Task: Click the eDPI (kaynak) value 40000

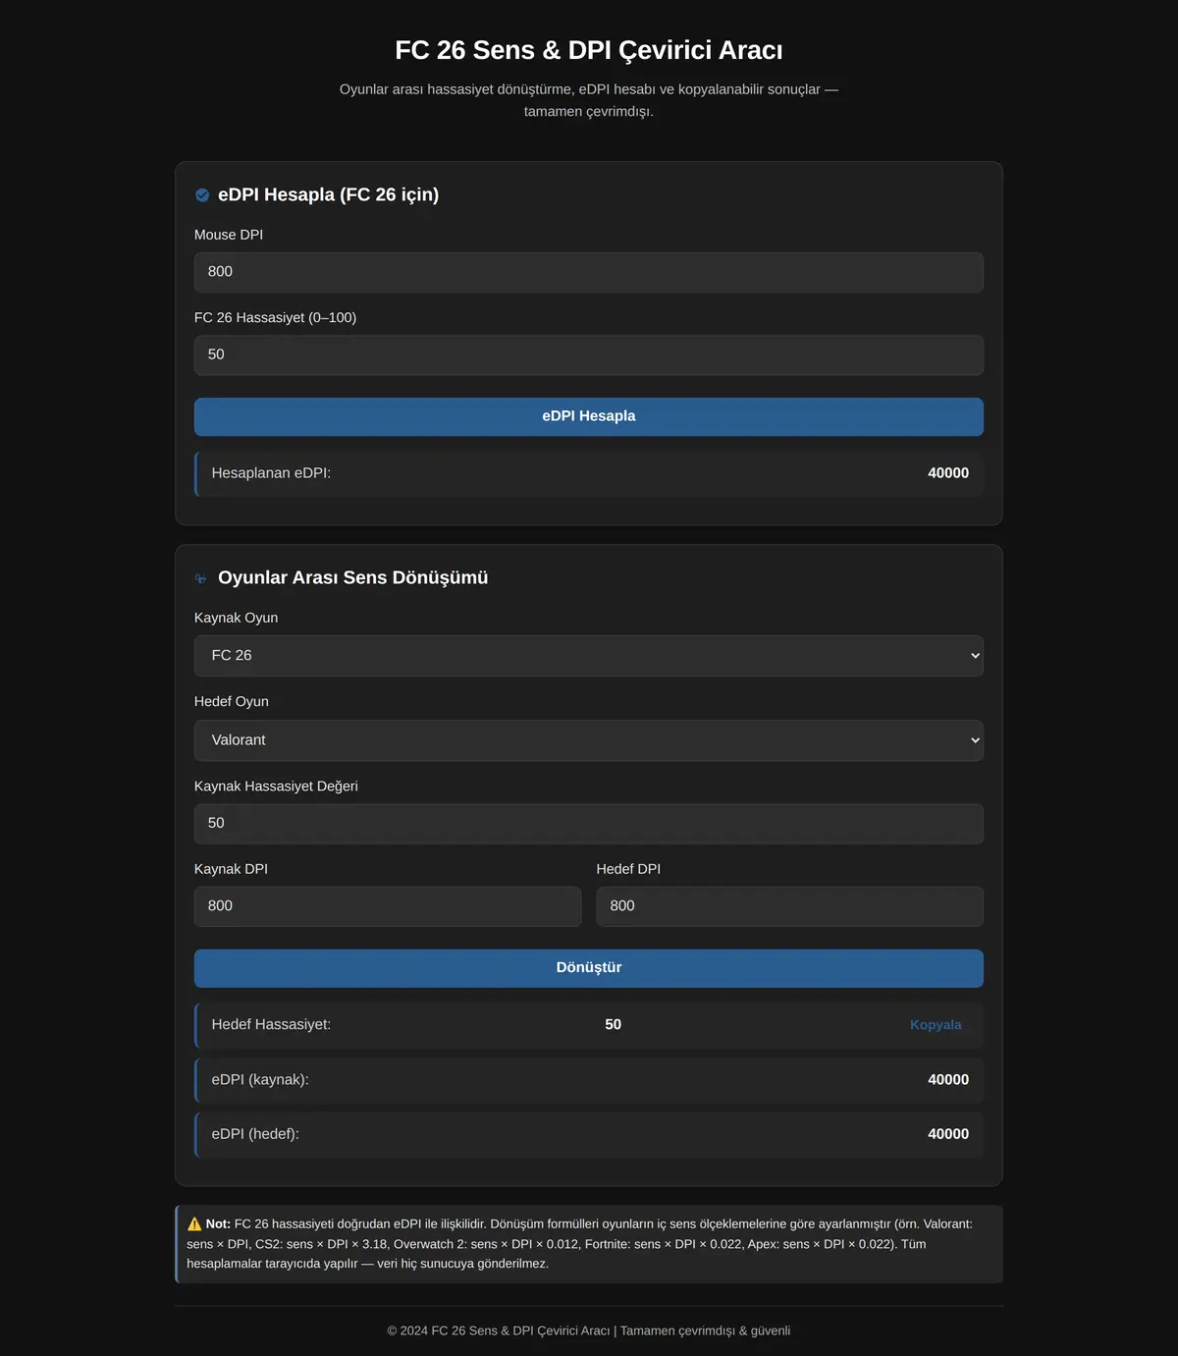Action: click(948, 1080)
